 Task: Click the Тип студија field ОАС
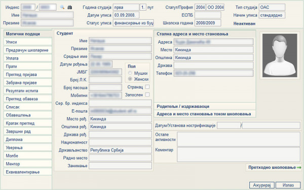pyautogui.click(x=272, y=8)
